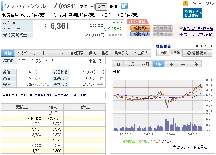Click the green checkmark for お気に入り銘柄登録
This screenshot has width=216, height=155.
pyautogui.click(x=181, y=29)
